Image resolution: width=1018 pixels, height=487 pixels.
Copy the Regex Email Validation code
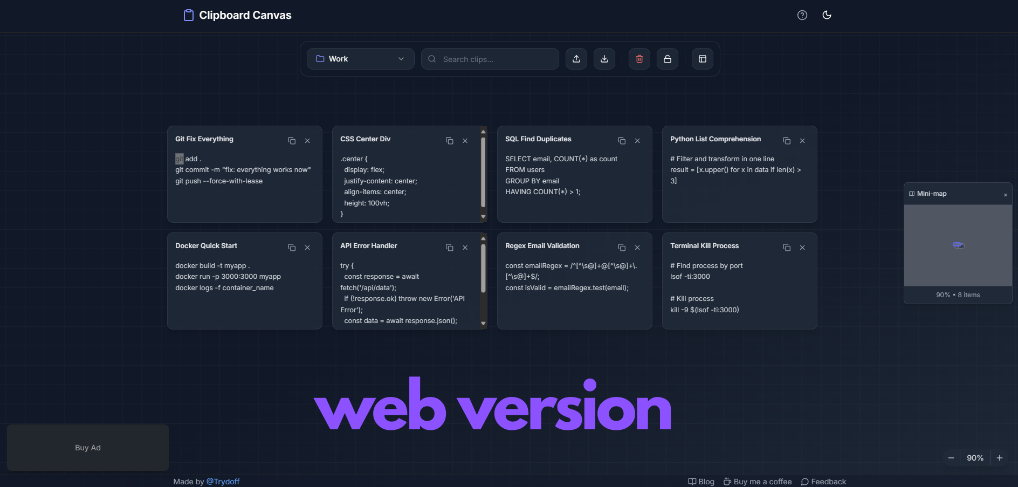tap(621, 248)
